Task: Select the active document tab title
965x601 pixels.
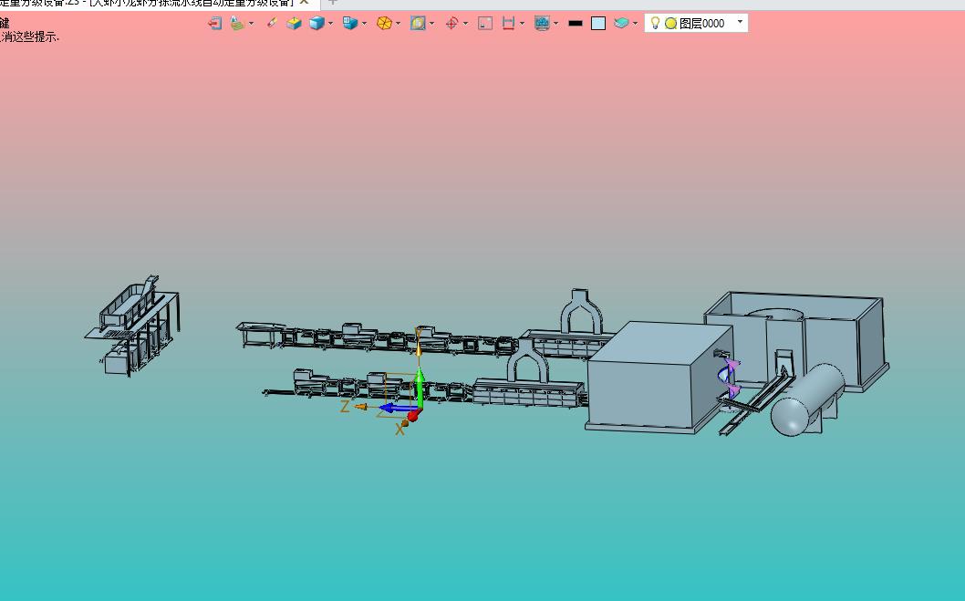Action: pos(148,3)
